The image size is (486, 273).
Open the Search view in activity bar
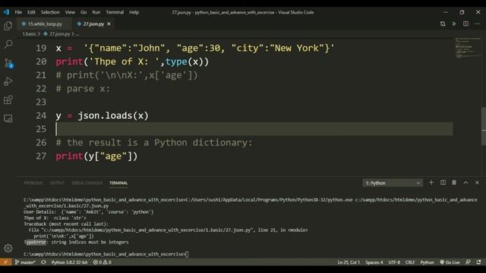click(x=8, y=44)
